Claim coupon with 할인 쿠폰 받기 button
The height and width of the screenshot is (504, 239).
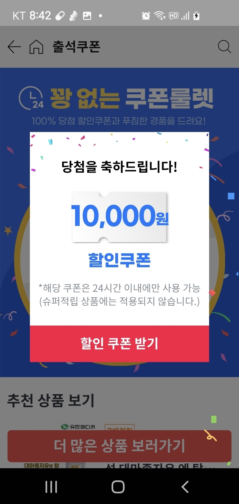(x=119, y=343)
